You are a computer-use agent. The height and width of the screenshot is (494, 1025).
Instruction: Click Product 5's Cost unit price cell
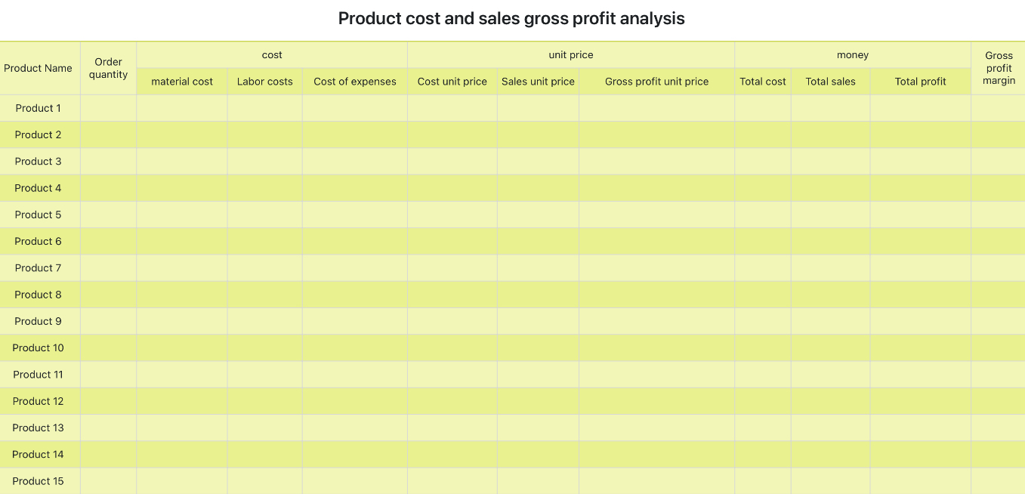452,215
